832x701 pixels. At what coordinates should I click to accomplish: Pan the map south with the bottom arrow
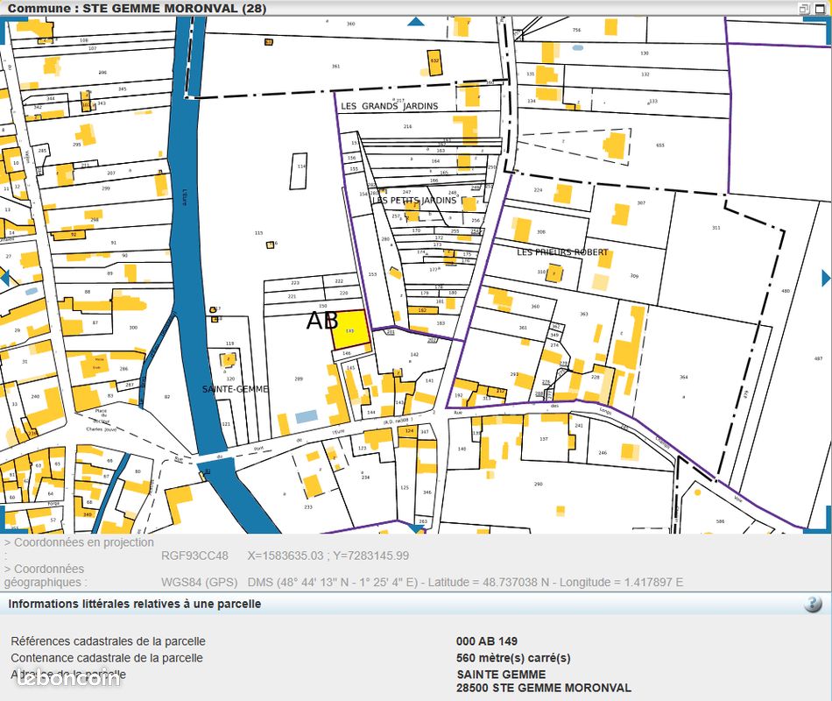416,529
